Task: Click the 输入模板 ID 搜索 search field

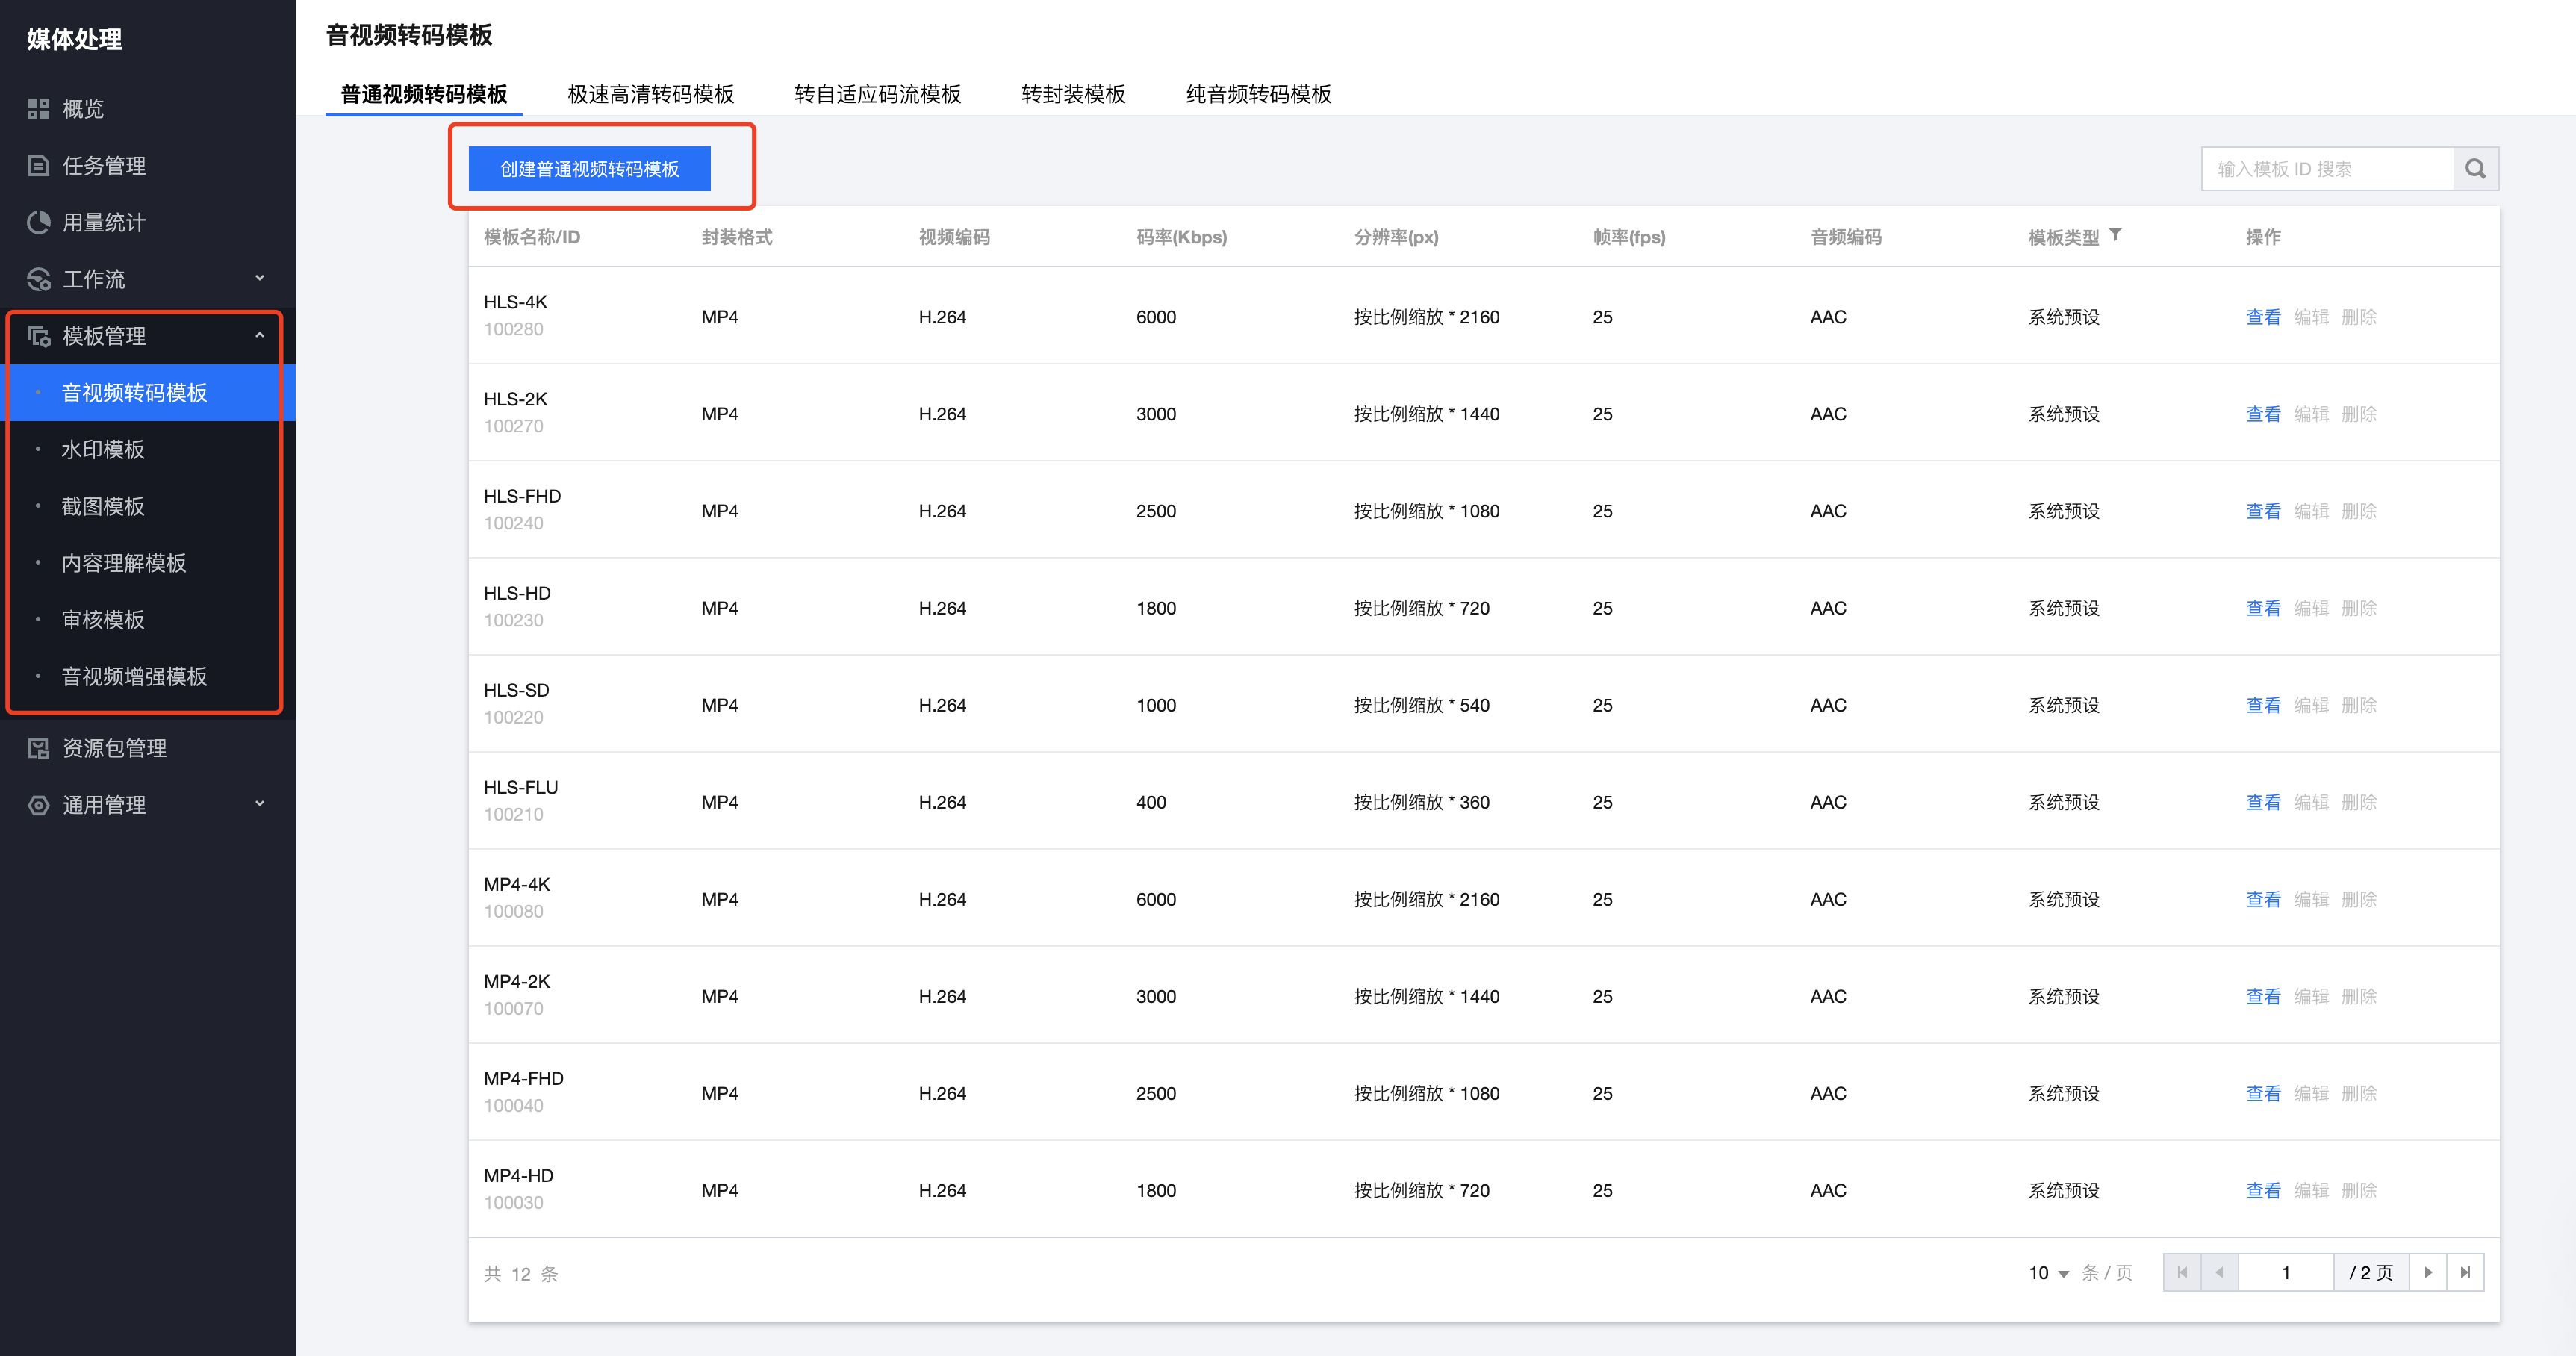Action: (2327, 169)
